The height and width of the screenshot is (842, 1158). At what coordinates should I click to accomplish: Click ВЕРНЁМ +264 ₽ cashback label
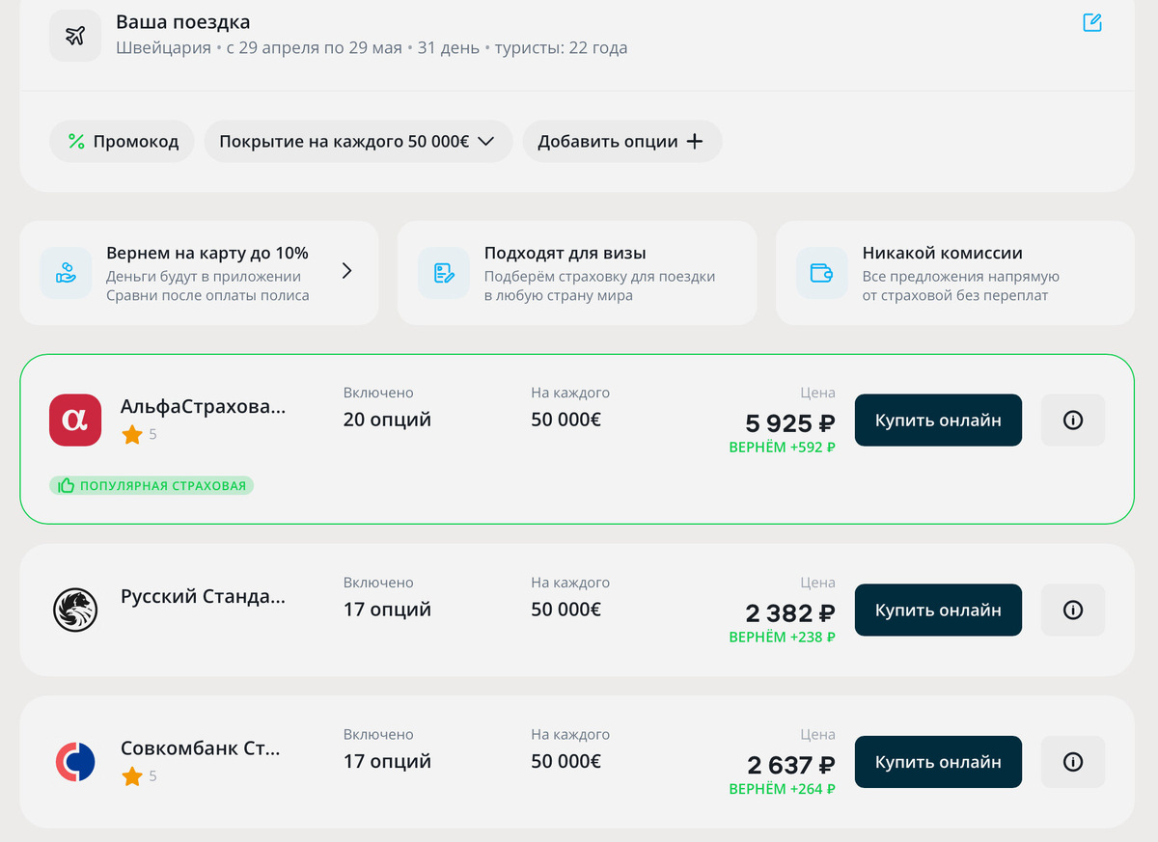click(x=783, y=788)
